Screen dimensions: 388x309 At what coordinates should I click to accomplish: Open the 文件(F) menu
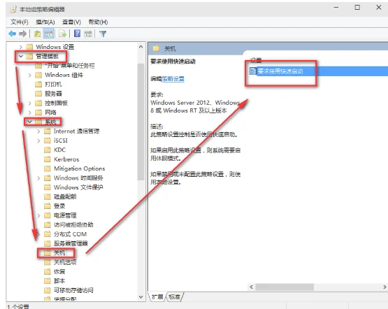point(20,22)
